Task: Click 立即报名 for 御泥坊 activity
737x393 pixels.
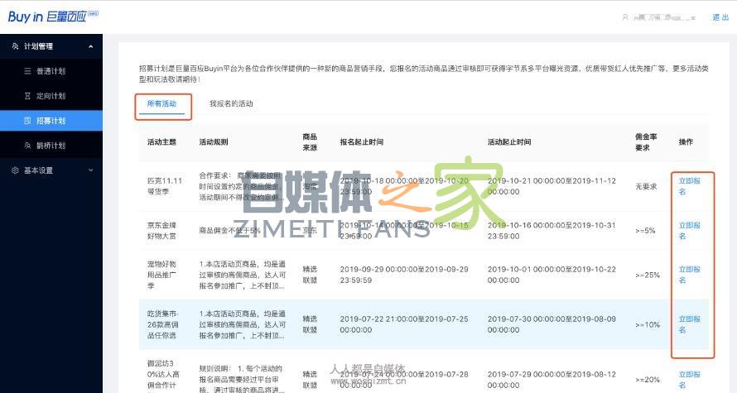Action: click(689, 380)
